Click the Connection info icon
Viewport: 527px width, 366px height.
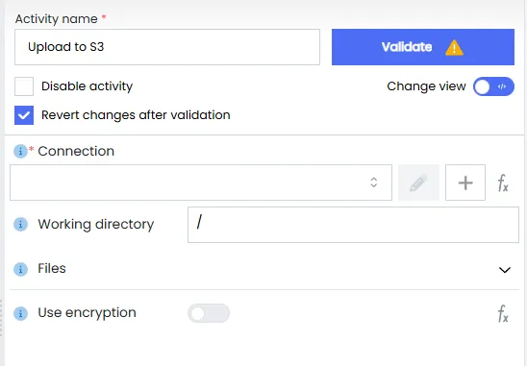point(20,151)
